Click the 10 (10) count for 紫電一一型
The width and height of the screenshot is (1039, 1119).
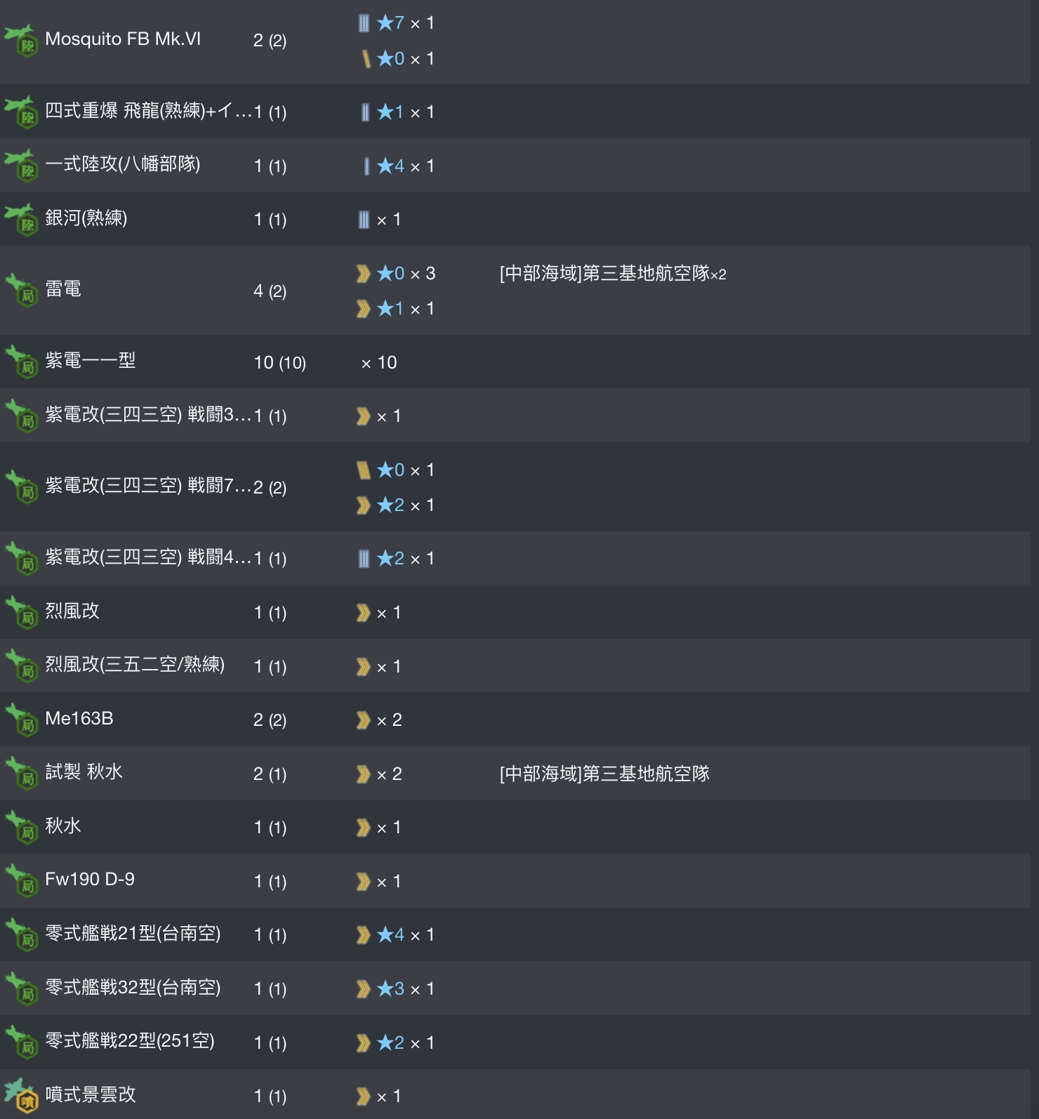point(279,363)
